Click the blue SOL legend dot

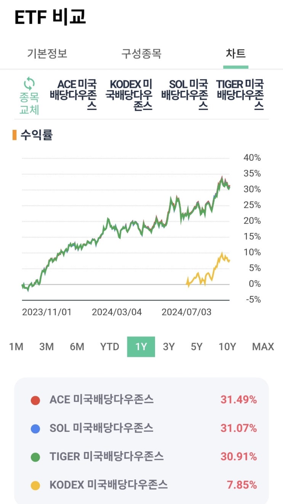(x=35, y=428)
